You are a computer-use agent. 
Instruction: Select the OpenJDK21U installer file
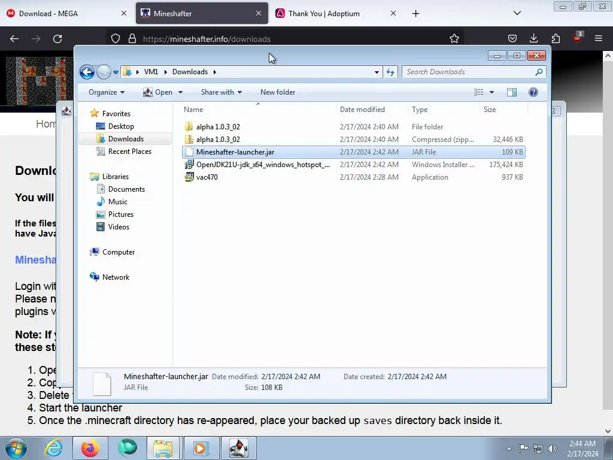point(353,164)
